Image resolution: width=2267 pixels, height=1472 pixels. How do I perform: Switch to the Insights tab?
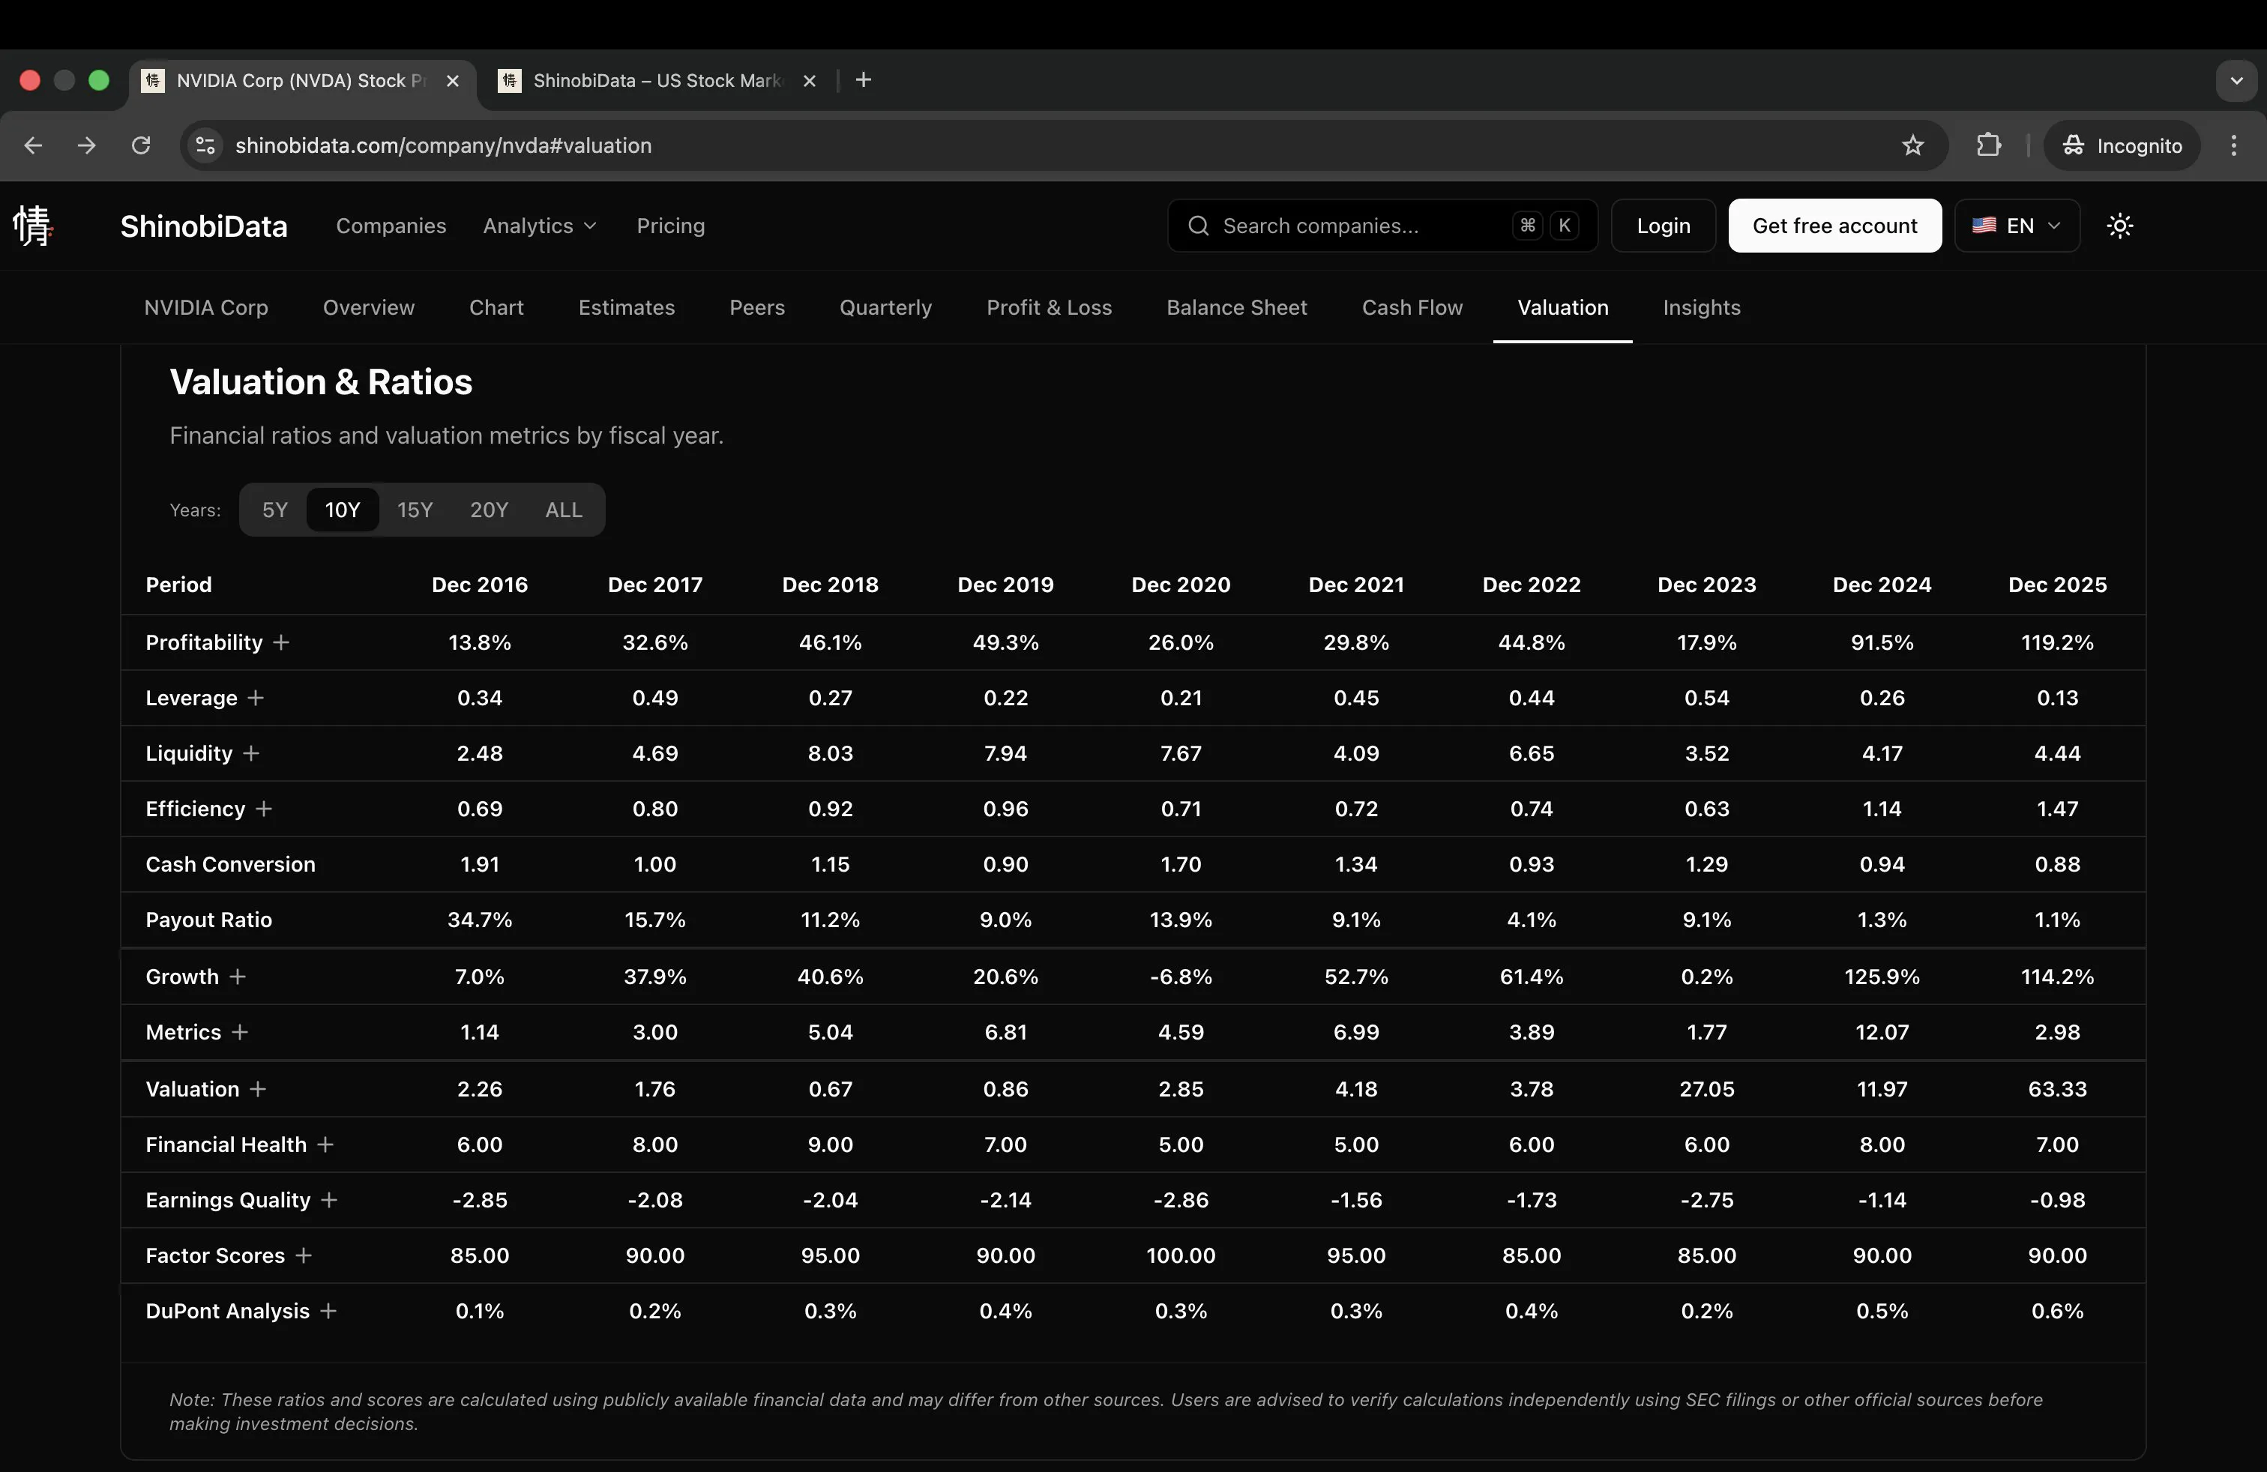(1701, 307)
